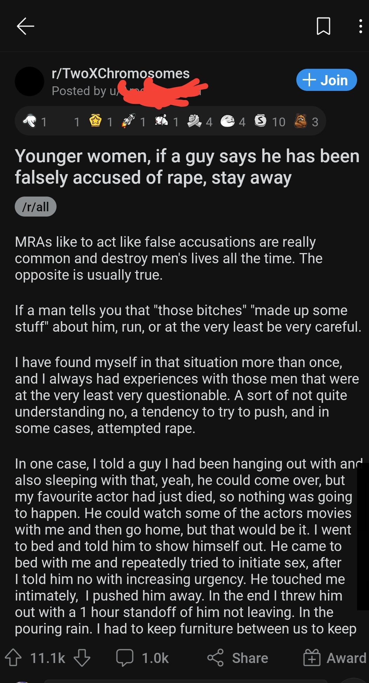
Task: Give an Award to the post
Action: (x=335, y=657)
